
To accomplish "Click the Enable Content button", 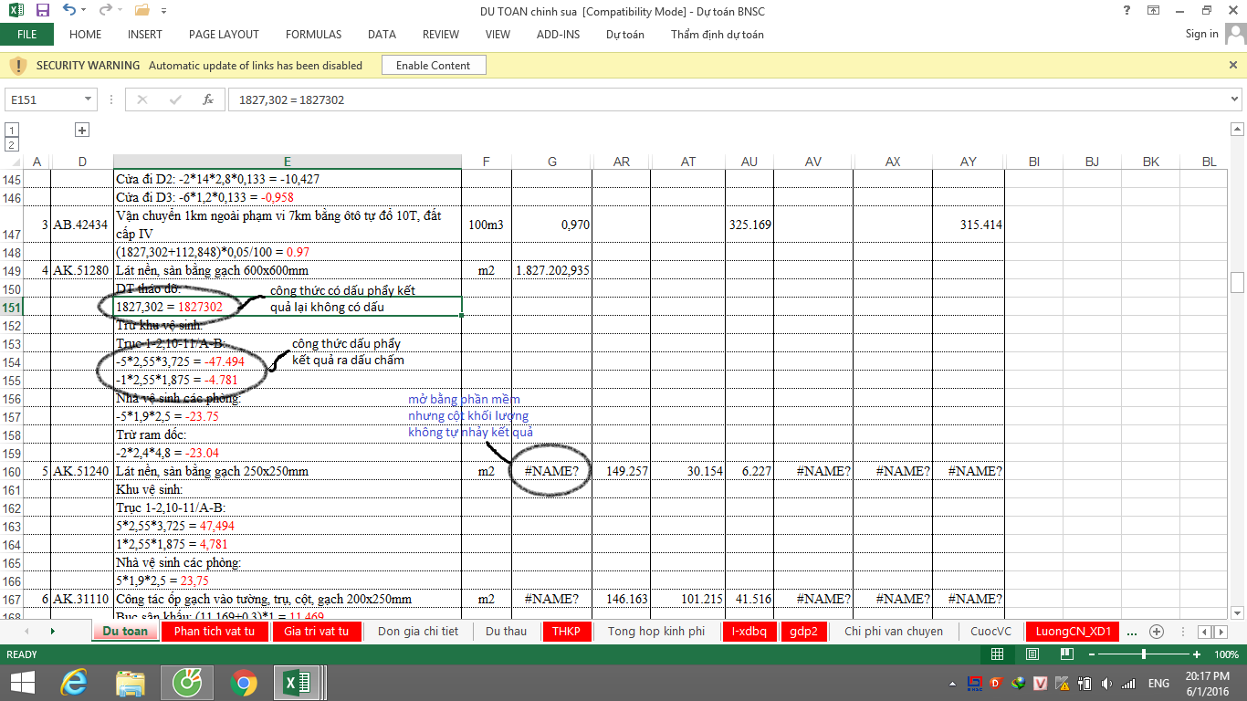I will point(433,66).
